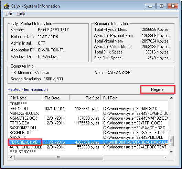The width and height of the screenshot is (182, 169).
Task: Sort by the File Date column header
Action: [56, 98]
